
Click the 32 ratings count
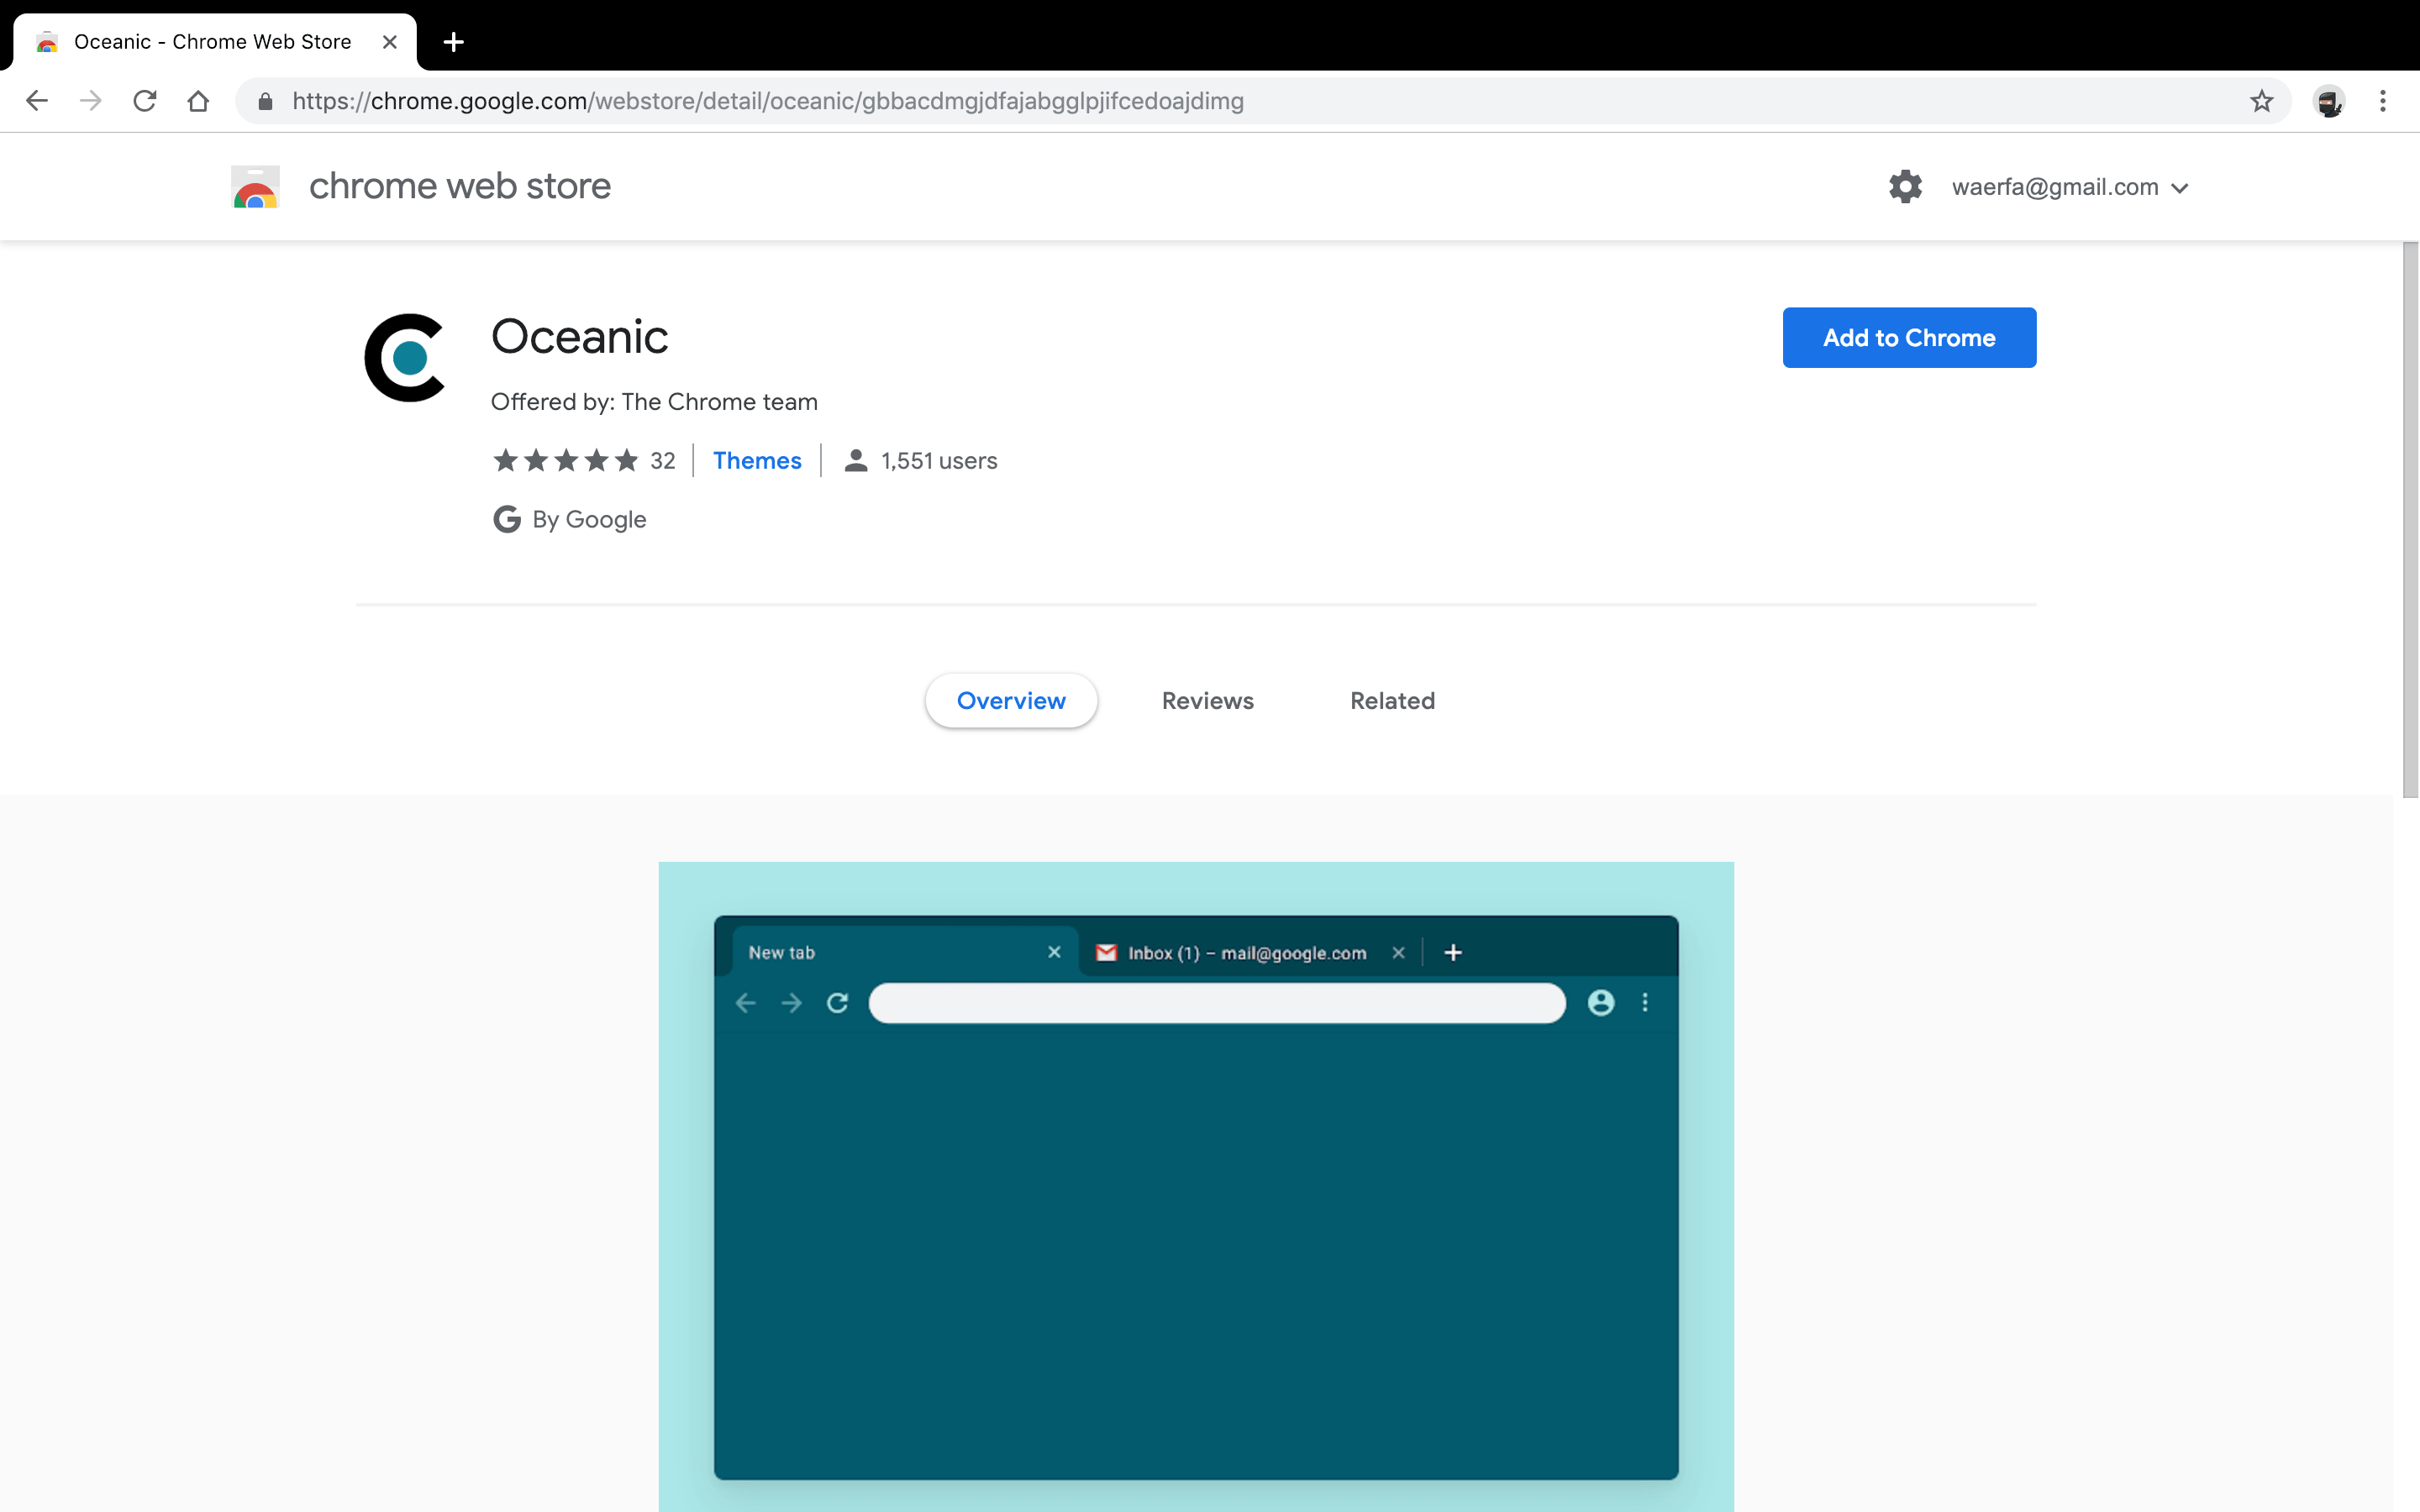(663, 461)
